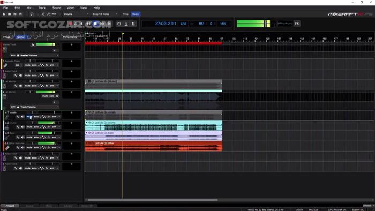
Task: Arm 4.4 Other Instruments for recording
Action: coord(54,147)
